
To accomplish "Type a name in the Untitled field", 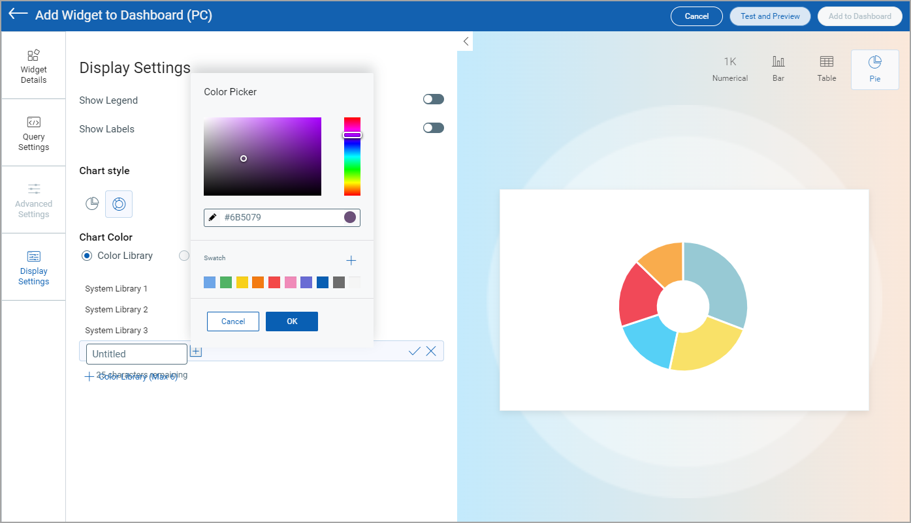I will pos(136,353).
